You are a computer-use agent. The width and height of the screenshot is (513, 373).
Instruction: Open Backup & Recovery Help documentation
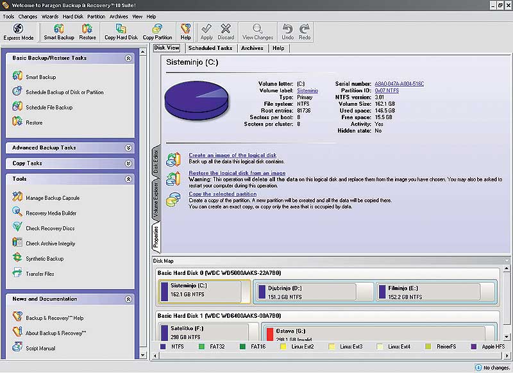point(55,318)
